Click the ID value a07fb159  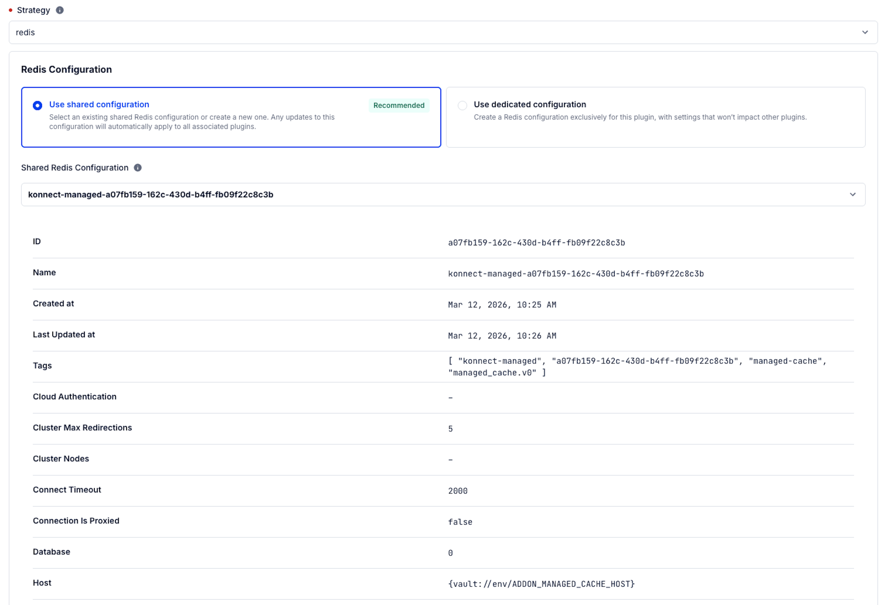pos(536,243)
